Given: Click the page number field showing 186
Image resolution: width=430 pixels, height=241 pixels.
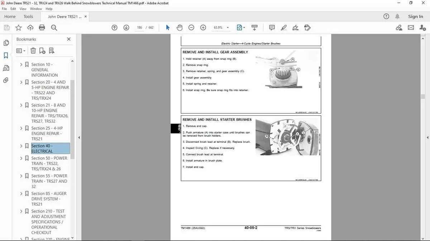Looking at the screenshot, I should coord(139,27).
